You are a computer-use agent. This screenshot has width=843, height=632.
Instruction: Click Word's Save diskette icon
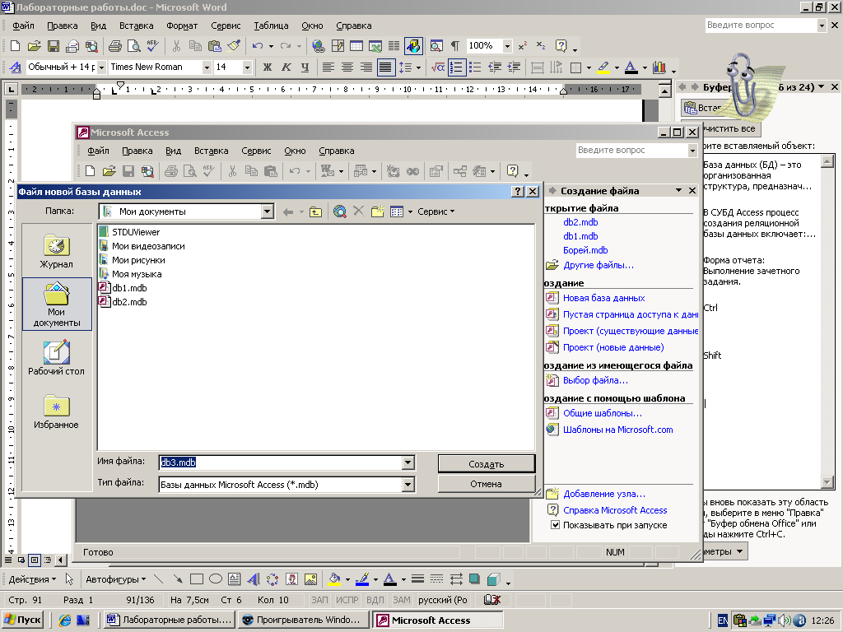tap(54, 46)
